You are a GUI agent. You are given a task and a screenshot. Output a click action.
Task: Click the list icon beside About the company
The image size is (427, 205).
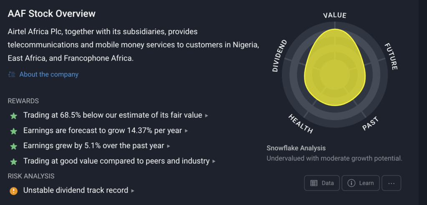click(12, 74)
